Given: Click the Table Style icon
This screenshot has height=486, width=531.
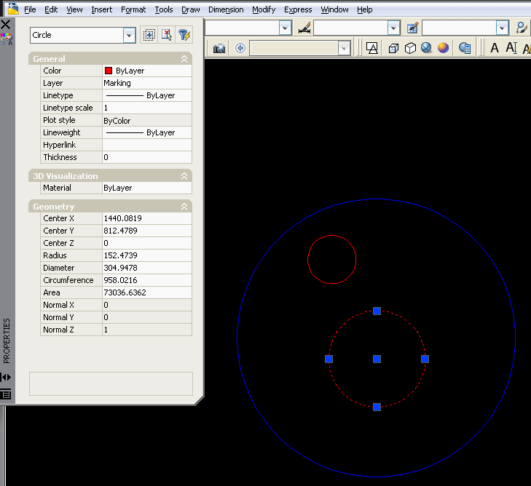Looking at the screenshot, I should click(x=412, y=28).
